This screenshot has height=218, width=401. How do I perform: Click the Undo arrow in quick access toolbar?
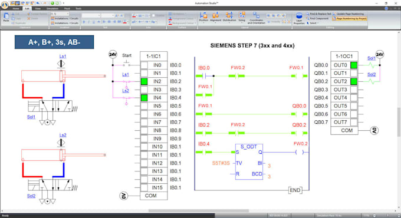[38, 3]
